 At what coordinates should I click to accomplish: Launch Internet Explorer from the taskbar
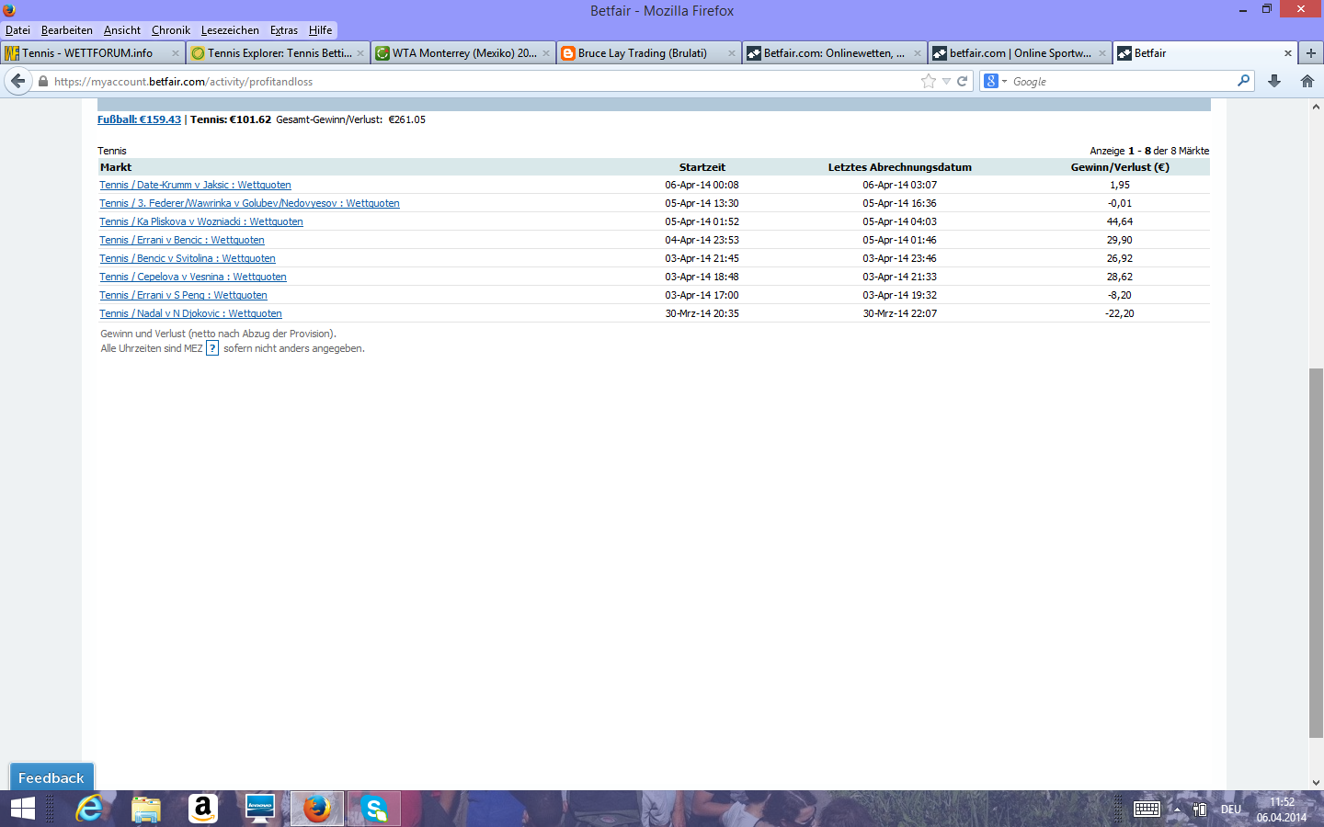89,809
